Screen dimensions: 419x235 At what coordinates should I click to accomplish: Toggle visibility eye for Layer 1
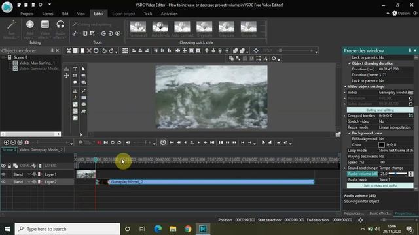[x=3, y=174]
